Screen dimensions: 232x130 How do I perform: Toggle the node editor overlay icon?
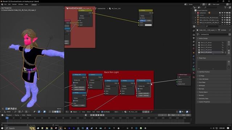point(187,112)
